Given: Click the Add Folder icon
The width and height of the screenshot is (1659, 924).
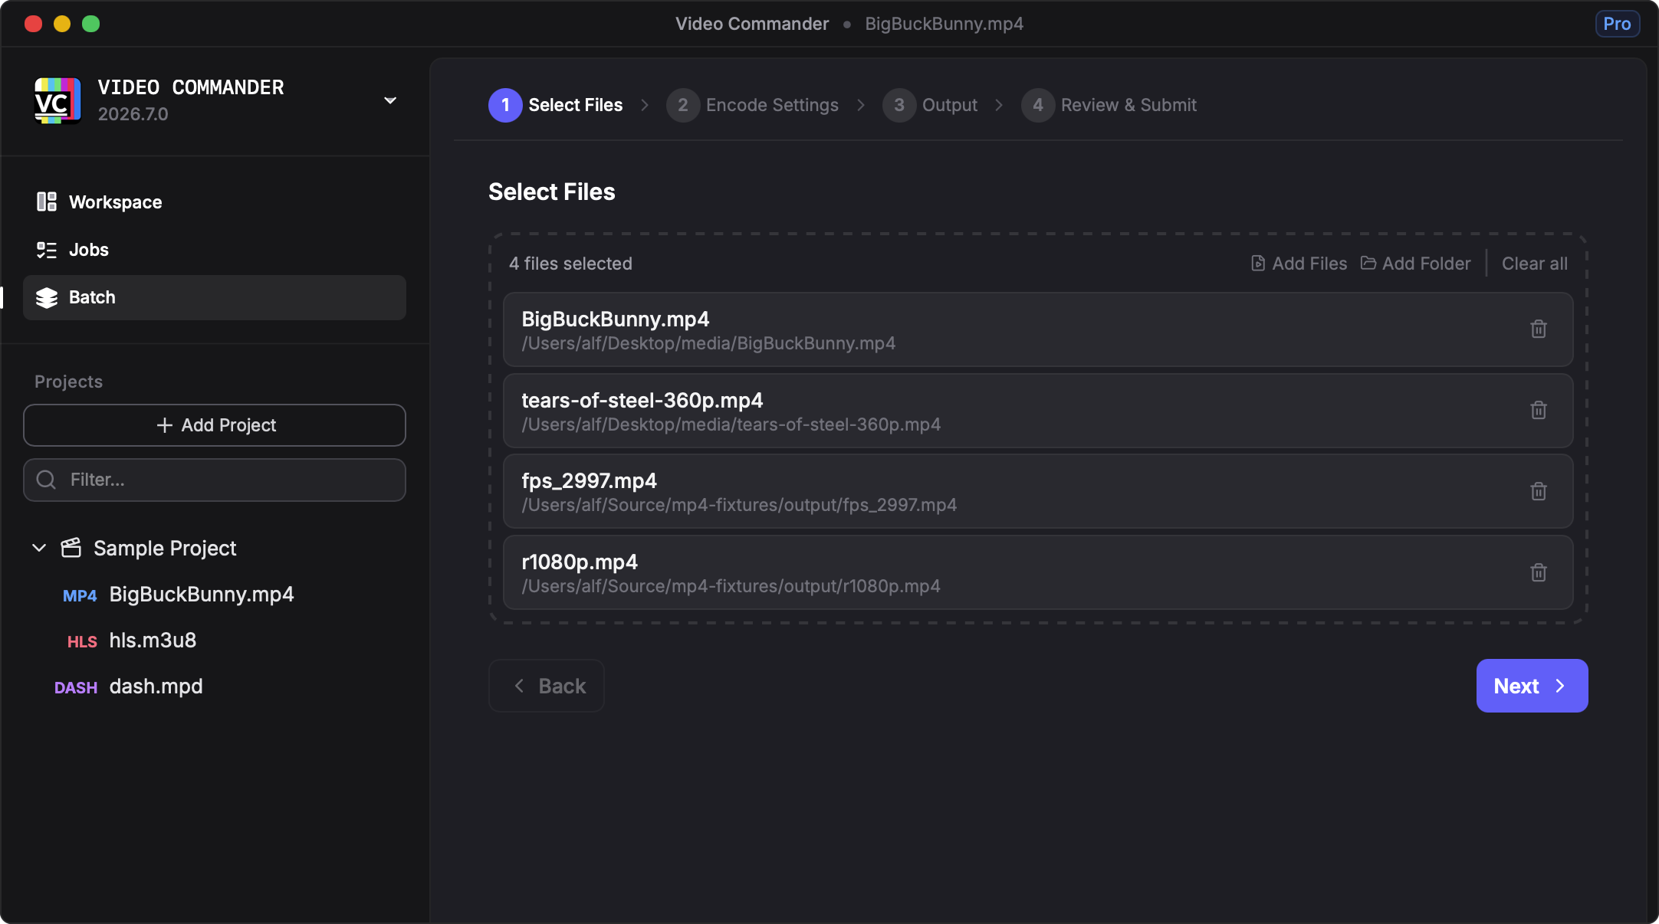Looking at the screenshot, I should [1368, 264].
